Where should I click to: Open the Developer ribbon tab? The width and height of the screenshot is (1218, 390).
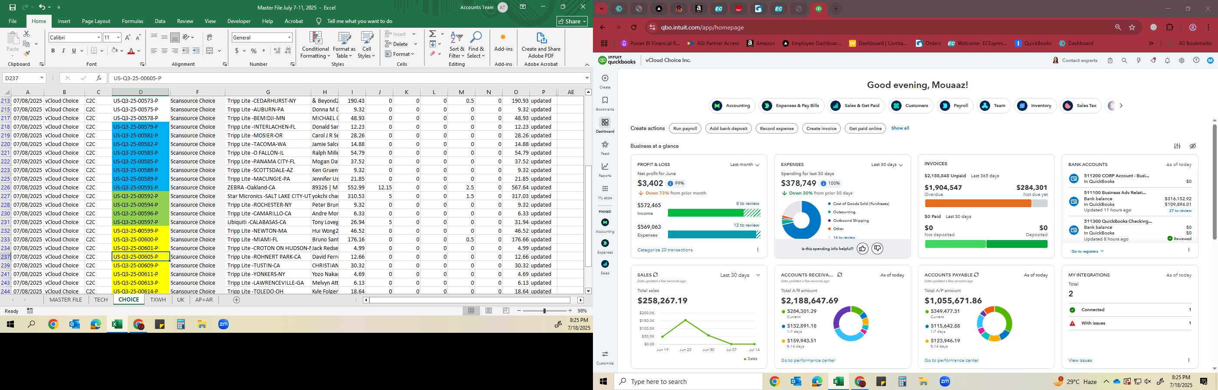tap(239, 21)
